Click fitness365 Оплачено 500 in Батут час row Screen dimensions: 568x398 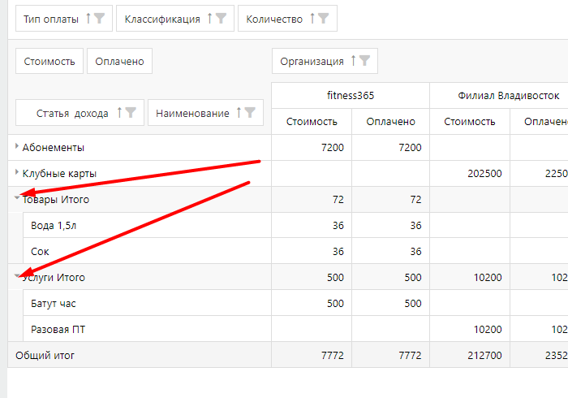pos(390,303)
